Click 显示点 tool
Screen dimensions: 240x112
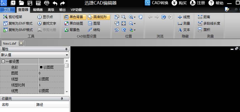[45, 17]
